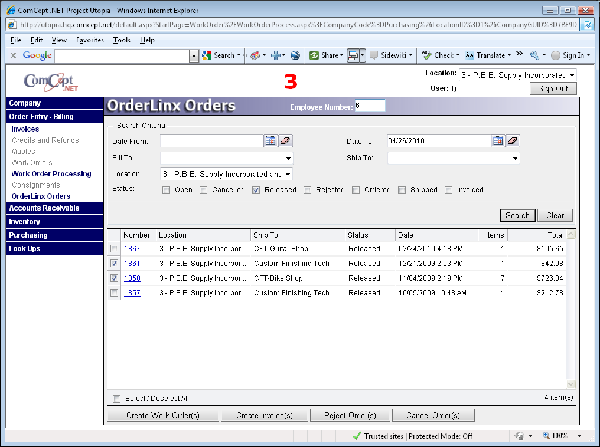The width and height of the screenshot is (600, 447).
Task: Tick the checkbox for order 1867
Action: click(114, 249)
